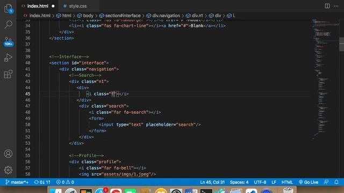Open the feedback icon in status bar
The width and height of the screenshot is (344, 193).
[x=326, y=182]
